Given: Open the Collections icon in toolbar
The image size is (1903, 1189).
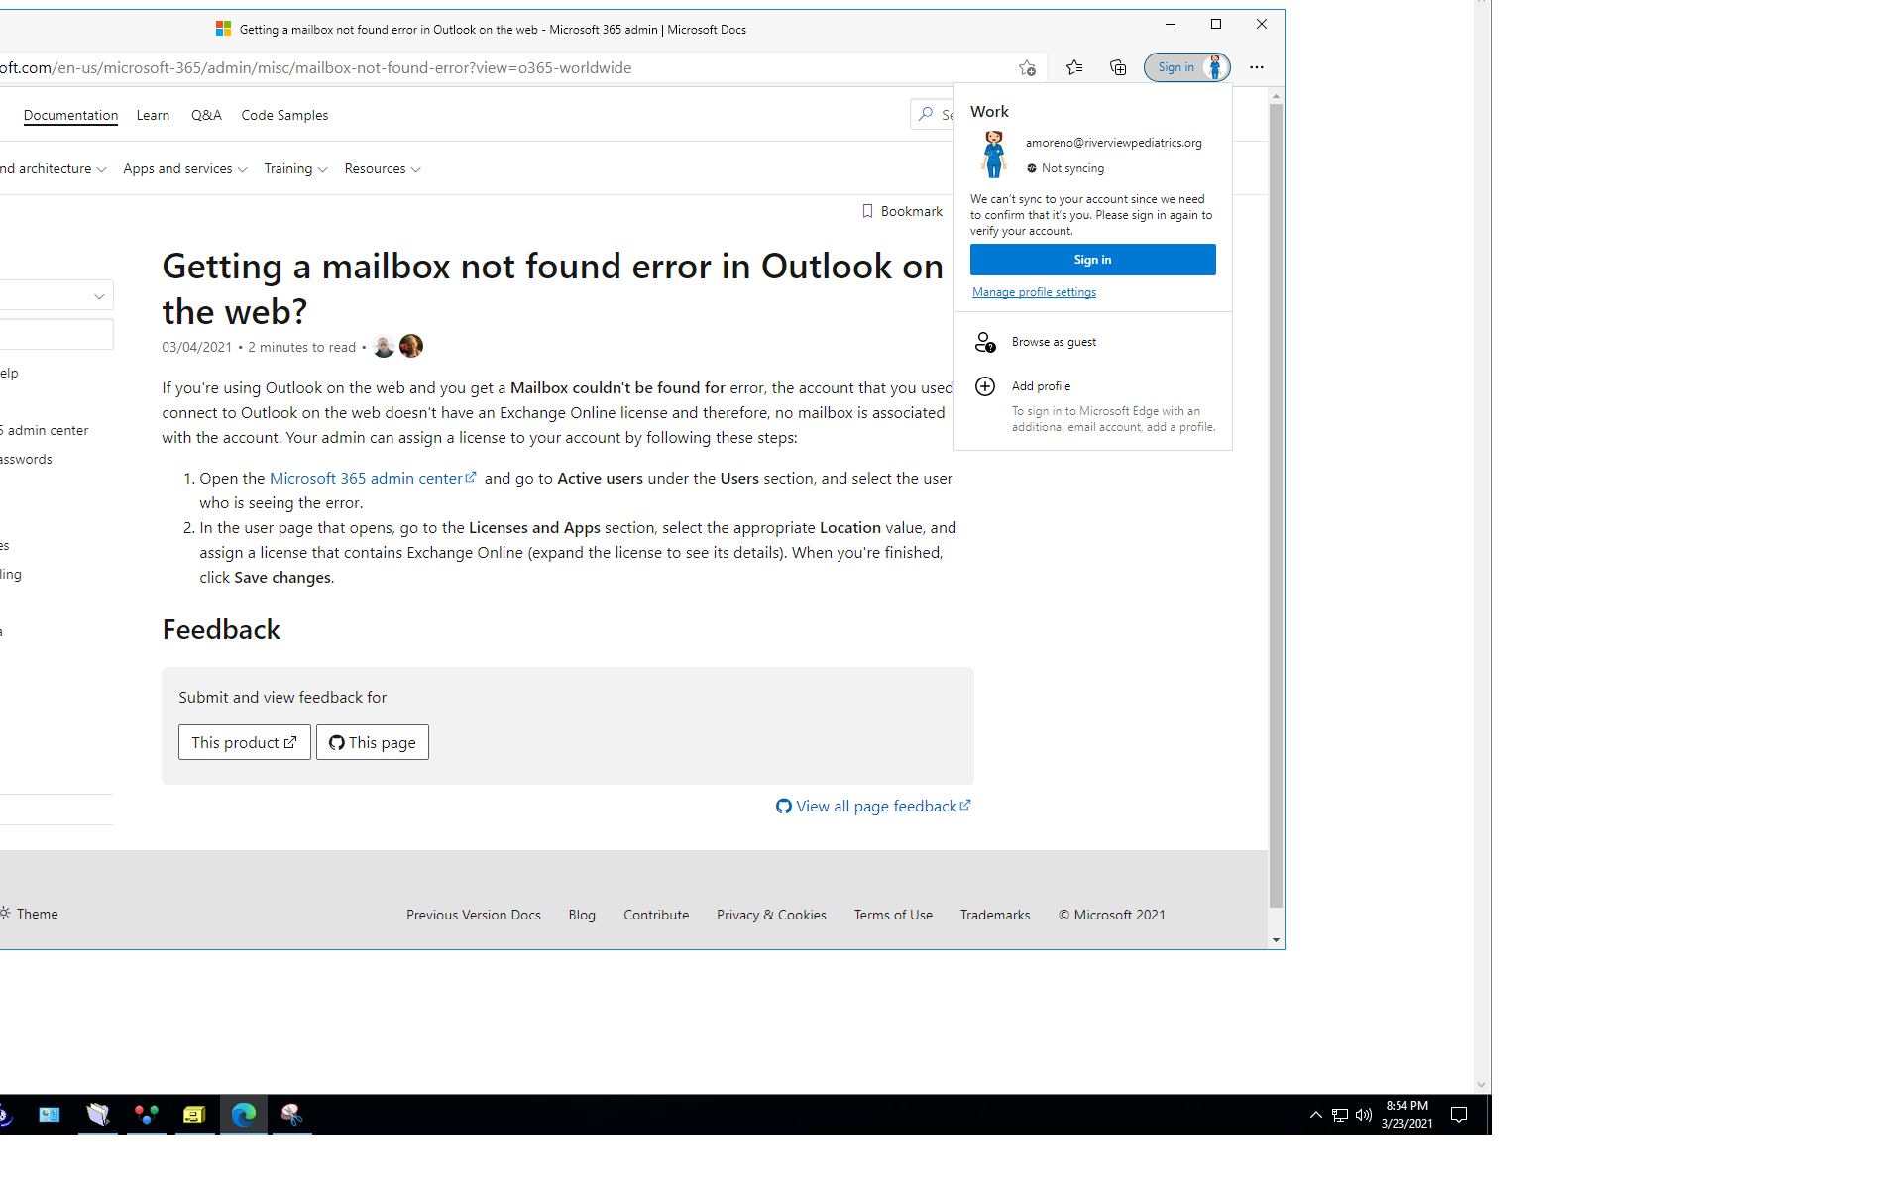Looking at the screenshot, I should tap(1118, 67).
